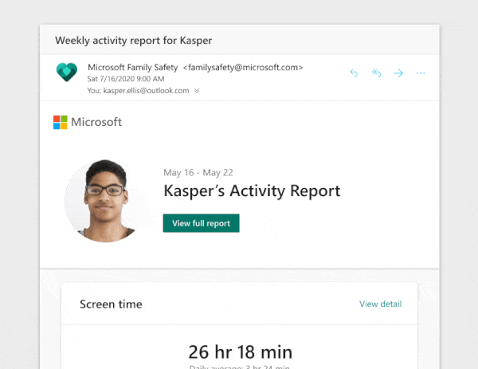Image resolution: width=478 pixels, height=369 pixels.
Task: Click the Kasper's Activity Report heading
Action: click(x=252, y=191)
